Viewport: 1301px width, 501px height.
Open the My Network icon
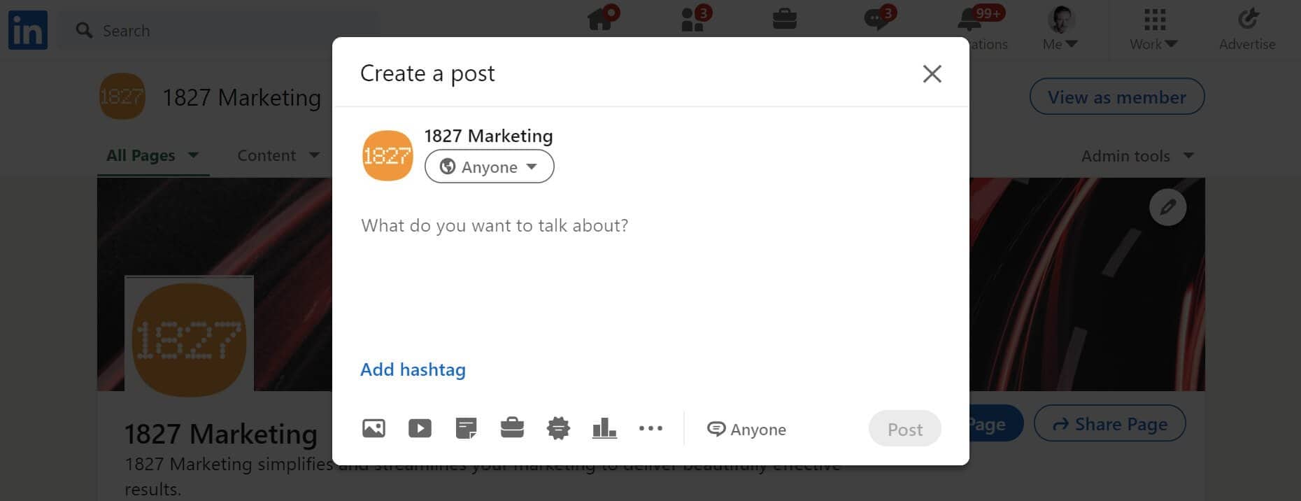coord(693,19)
